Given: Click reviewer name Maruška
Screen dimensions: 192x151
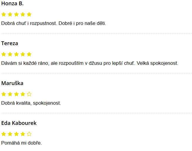Looking at the screenshot, I should coord(12,83).
